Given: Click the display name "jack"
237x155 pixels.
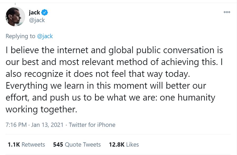Looking at the screenshot, I should point(34,12).
